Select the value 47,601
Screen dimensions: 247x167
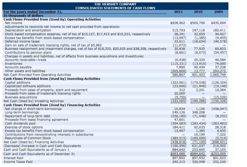[180, 120]
